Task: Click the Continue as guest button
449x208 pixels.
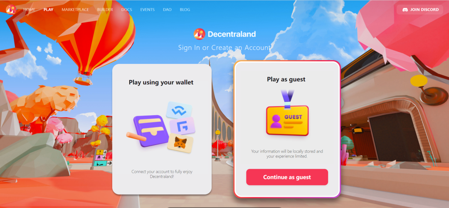Action: tap(287, 177)
